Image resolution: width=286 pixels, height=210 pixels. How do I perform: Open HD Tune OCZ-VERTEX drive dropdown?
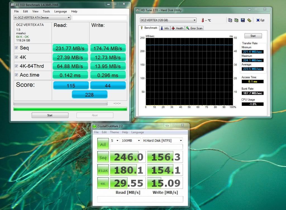coord(168,20)
